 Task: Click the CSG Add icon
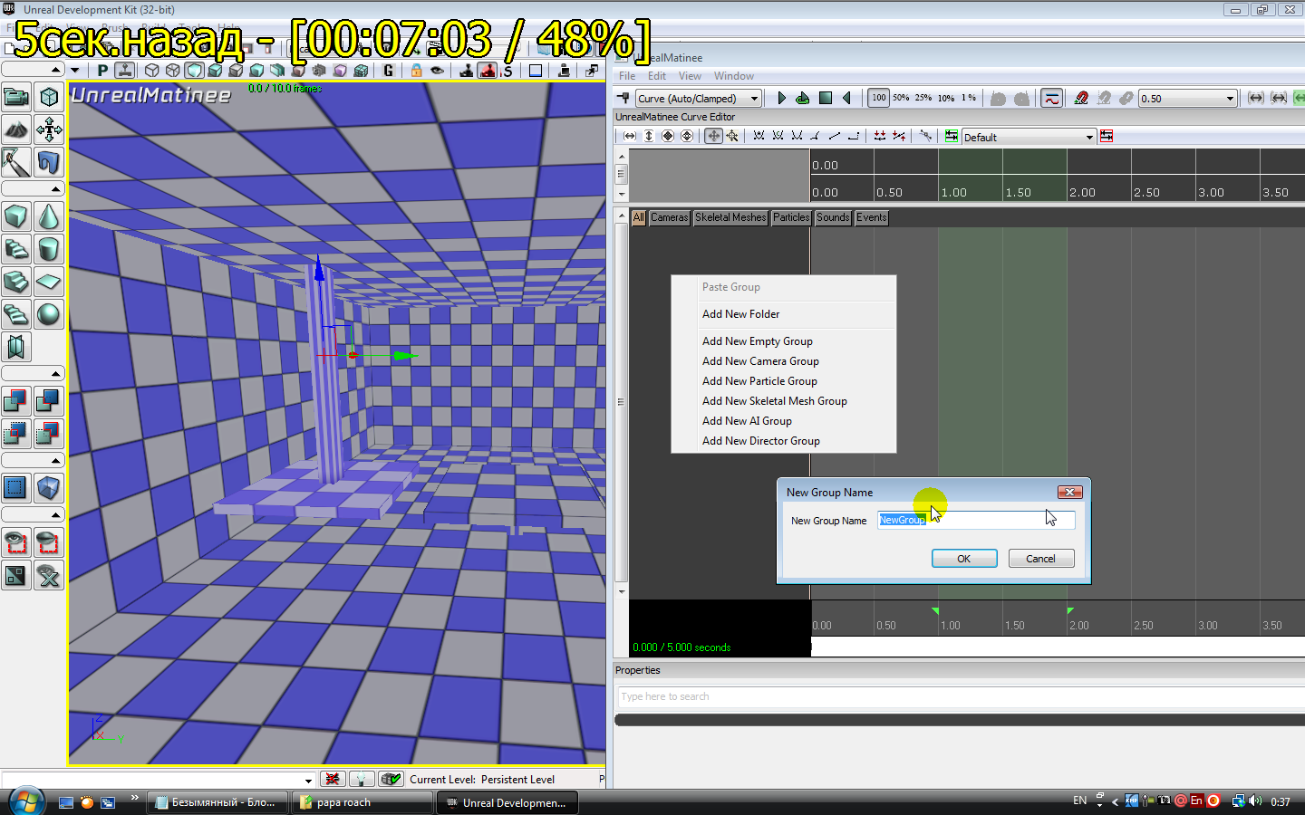pyautogui.click(x=16, y=401)
